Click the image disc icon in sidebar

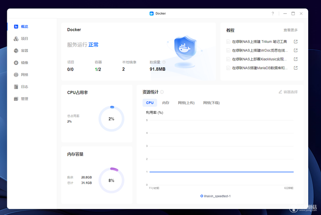[x=16, y=63]
